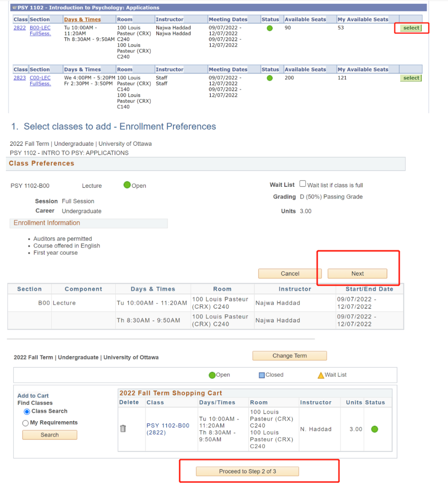Click the blue Closed legend square icon

click(x=262, y=375)
